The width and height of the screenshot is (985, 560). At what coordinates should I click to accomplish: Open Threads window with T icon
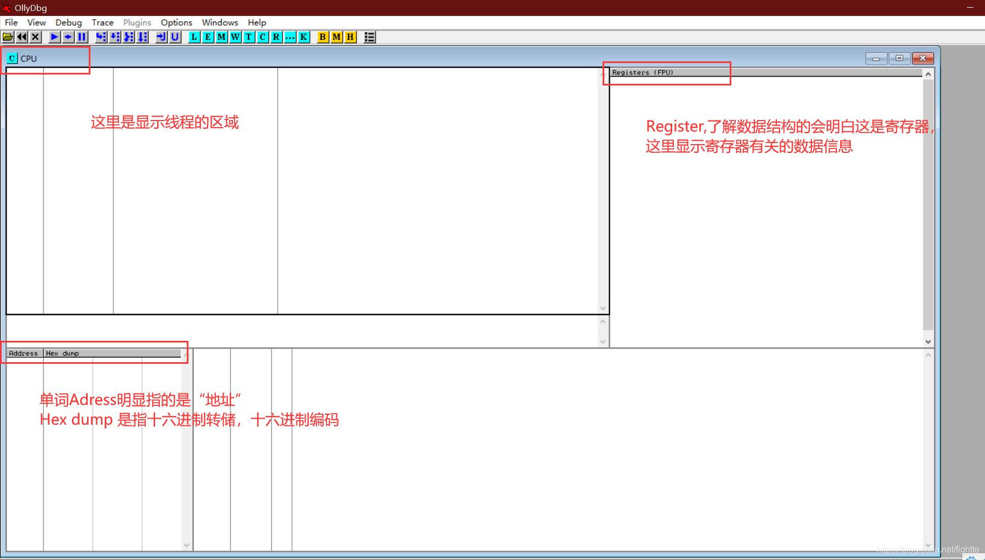coord(249,37)
